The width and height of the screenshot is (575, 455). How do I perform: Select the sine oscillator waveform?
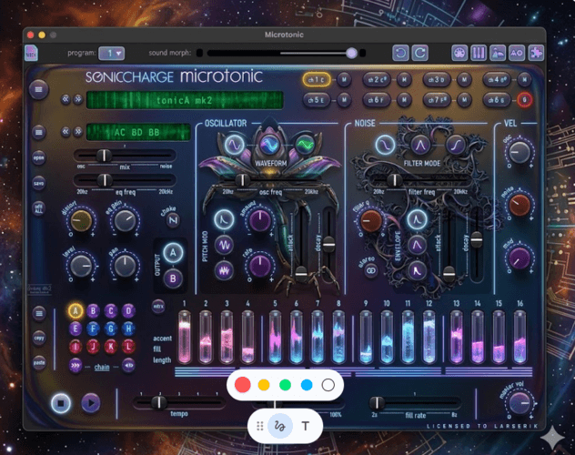click(234, 145)
